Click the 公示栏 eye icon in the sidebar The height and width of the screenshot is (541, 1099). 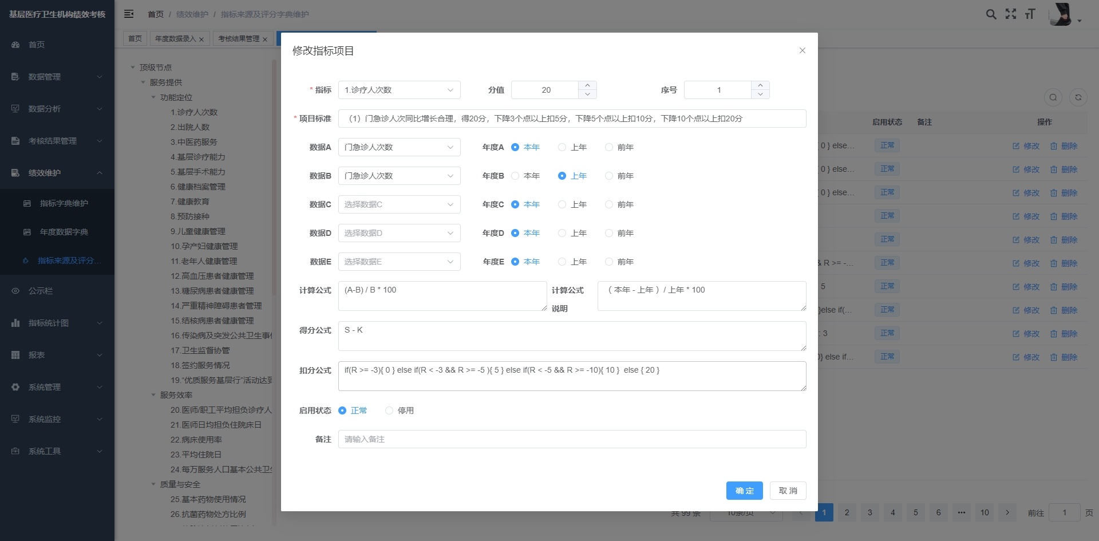(15, 291)
